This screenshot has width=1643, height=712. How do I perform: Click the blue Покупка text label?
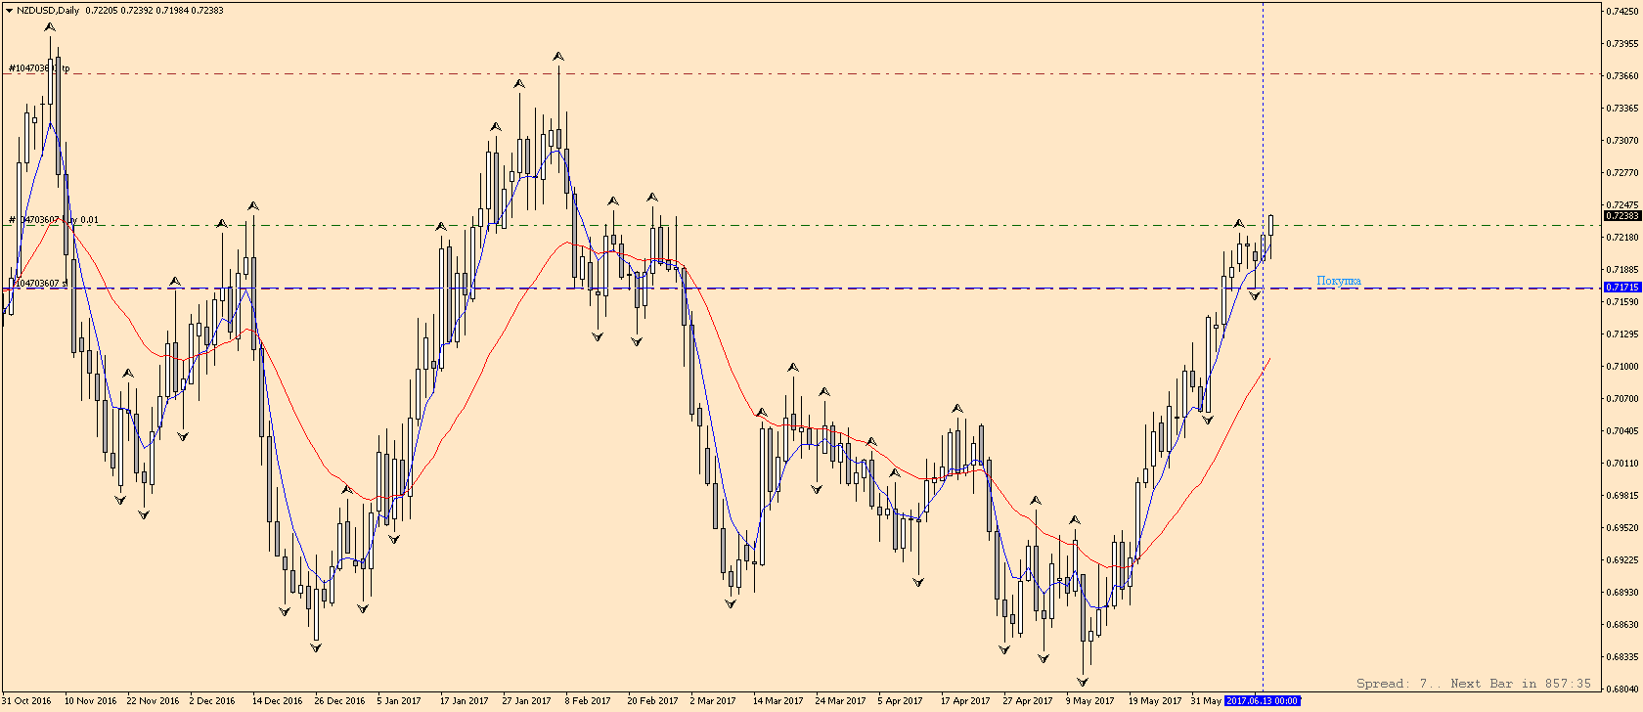pyautogui.click(x=1339, y=281)
